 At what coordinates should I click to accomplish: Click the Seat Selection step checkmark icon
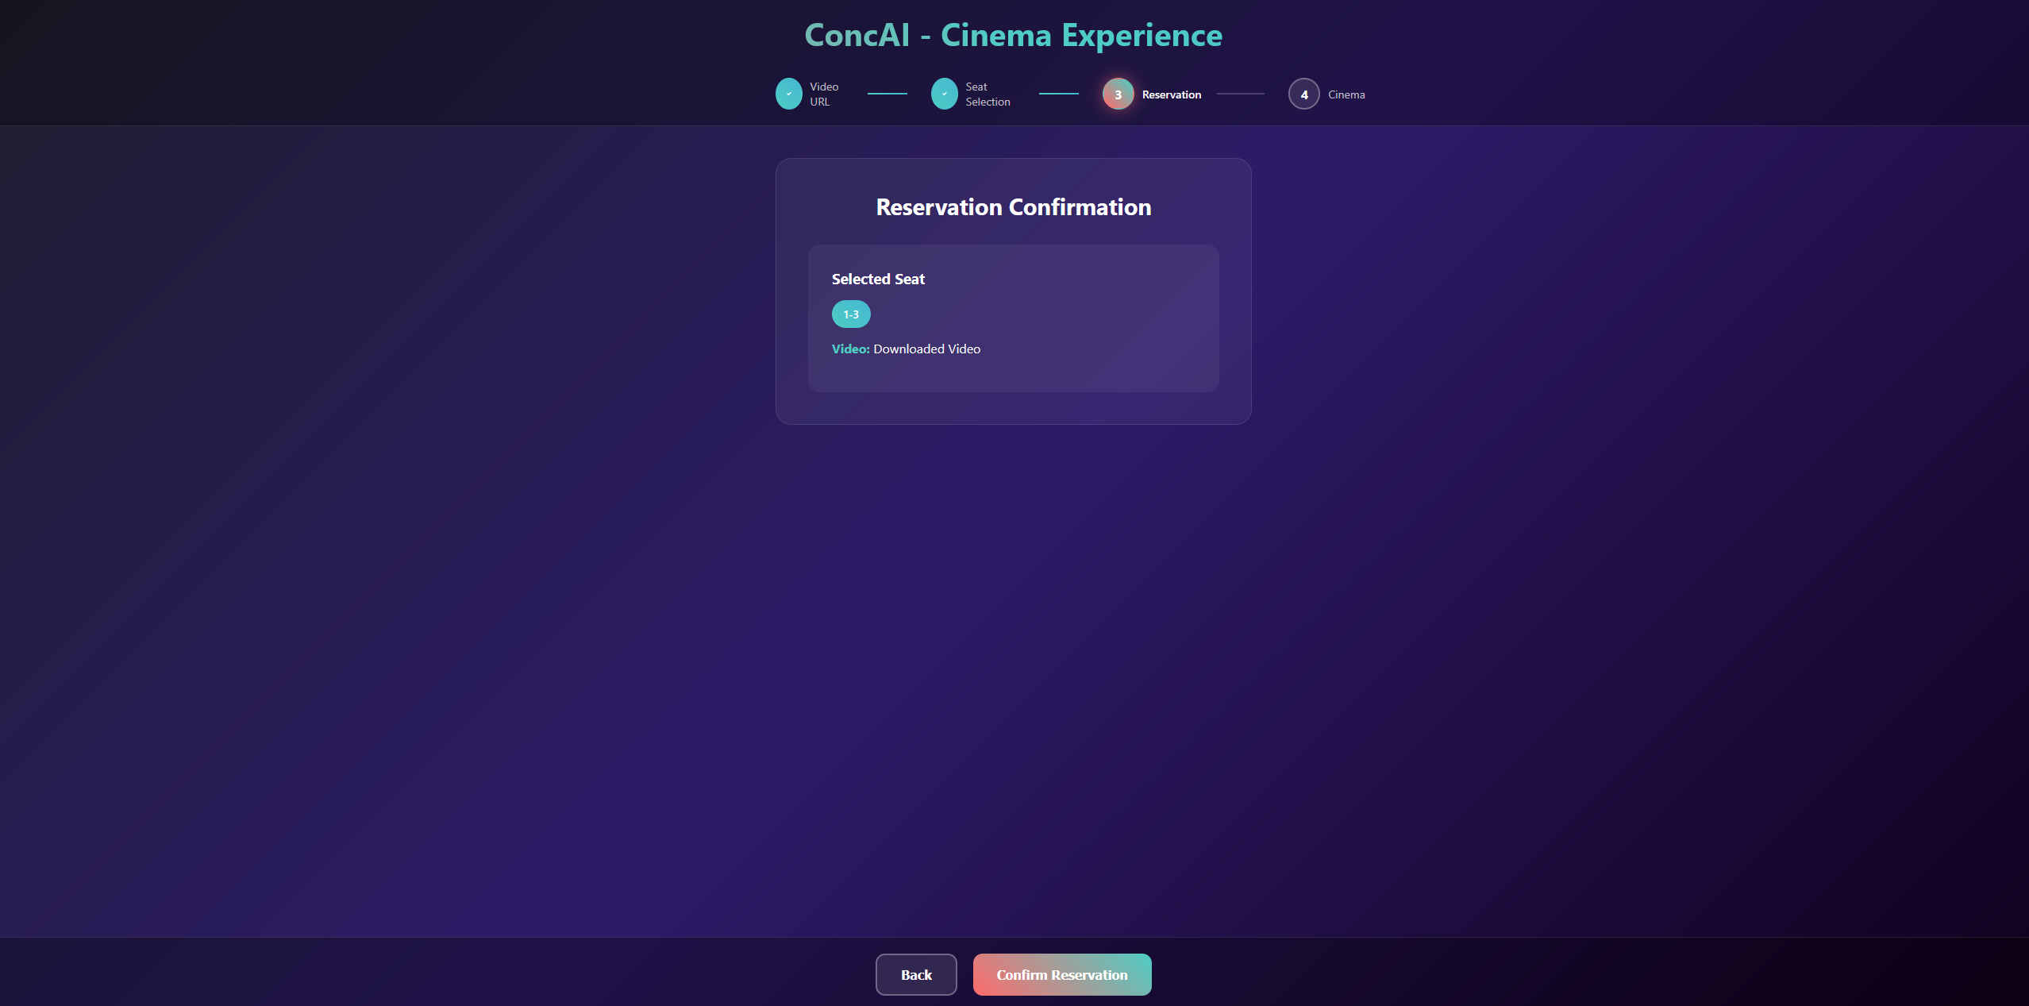coord(944,94)
